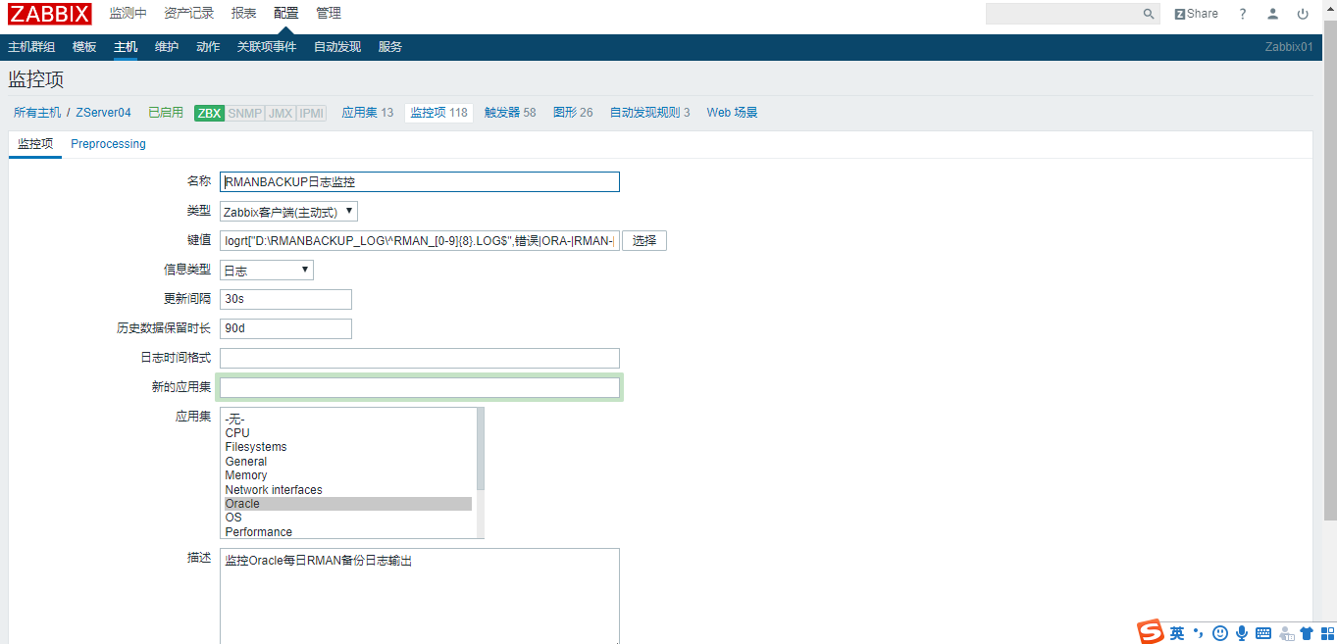Open 应用集 13 link
This screenshot has width=1337, height=644.
[367, 113]
